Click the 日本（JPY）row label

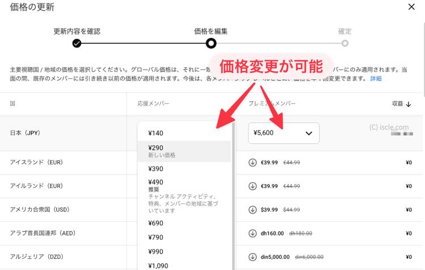[25, 133]
